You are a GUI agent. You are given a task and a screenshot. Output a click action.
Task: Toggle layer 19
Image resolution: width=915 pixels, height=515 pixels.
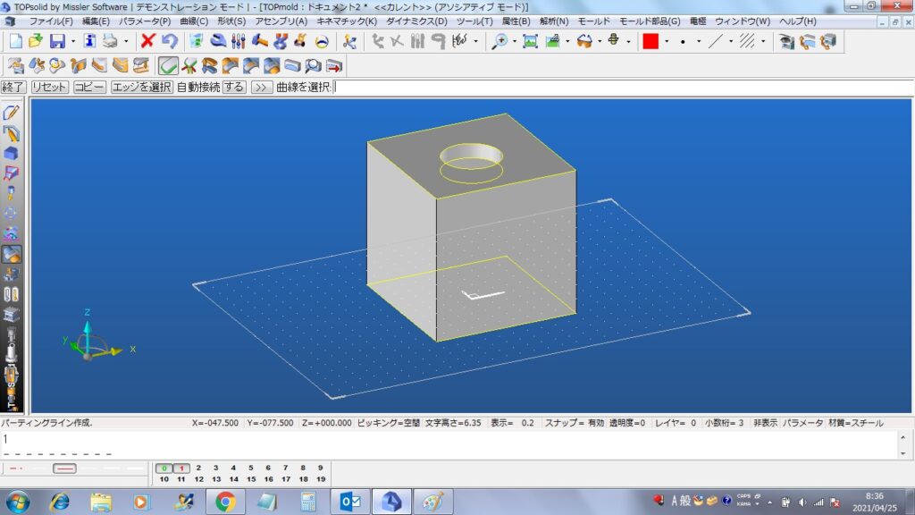click(321, 479)
